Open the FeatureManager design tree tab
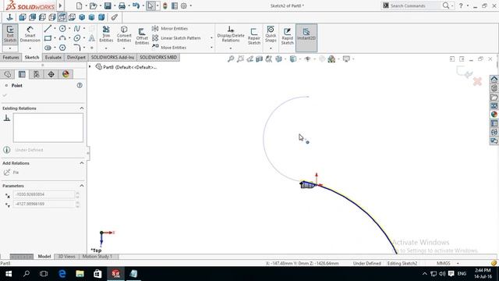Image resolution: width=499 pixels, height=281 pixels. click(8, 75)
